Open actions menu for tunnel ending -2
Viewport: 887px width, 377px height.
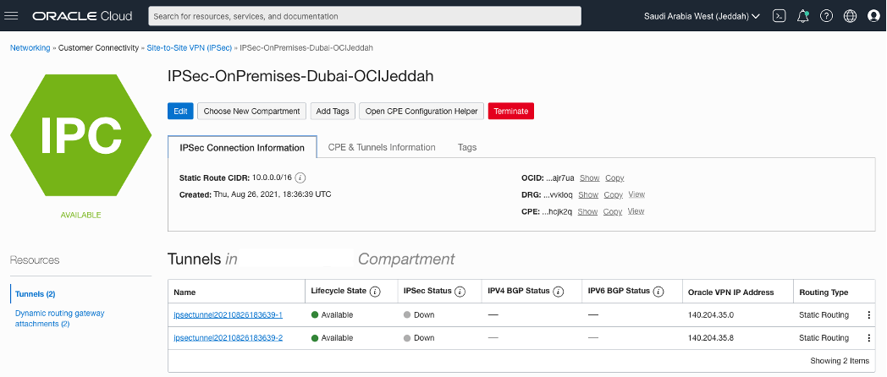coord(869,338)
